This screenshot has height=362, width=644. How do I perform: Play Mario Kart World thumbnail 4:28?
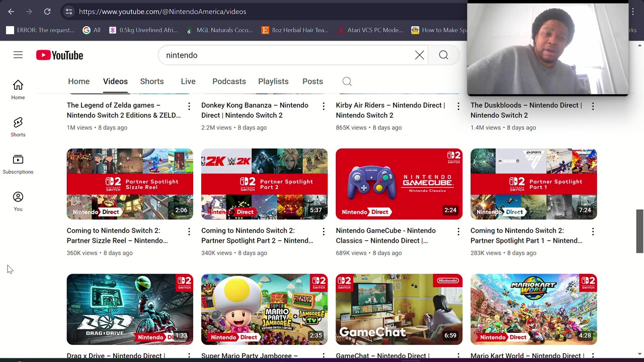533,309
